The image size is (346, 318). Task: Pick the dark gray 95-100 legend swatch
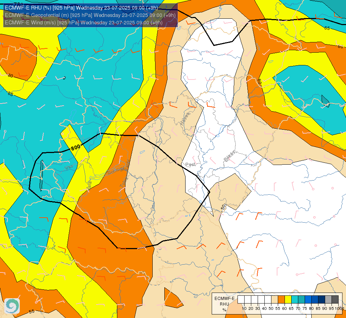[x=335, y=300]
